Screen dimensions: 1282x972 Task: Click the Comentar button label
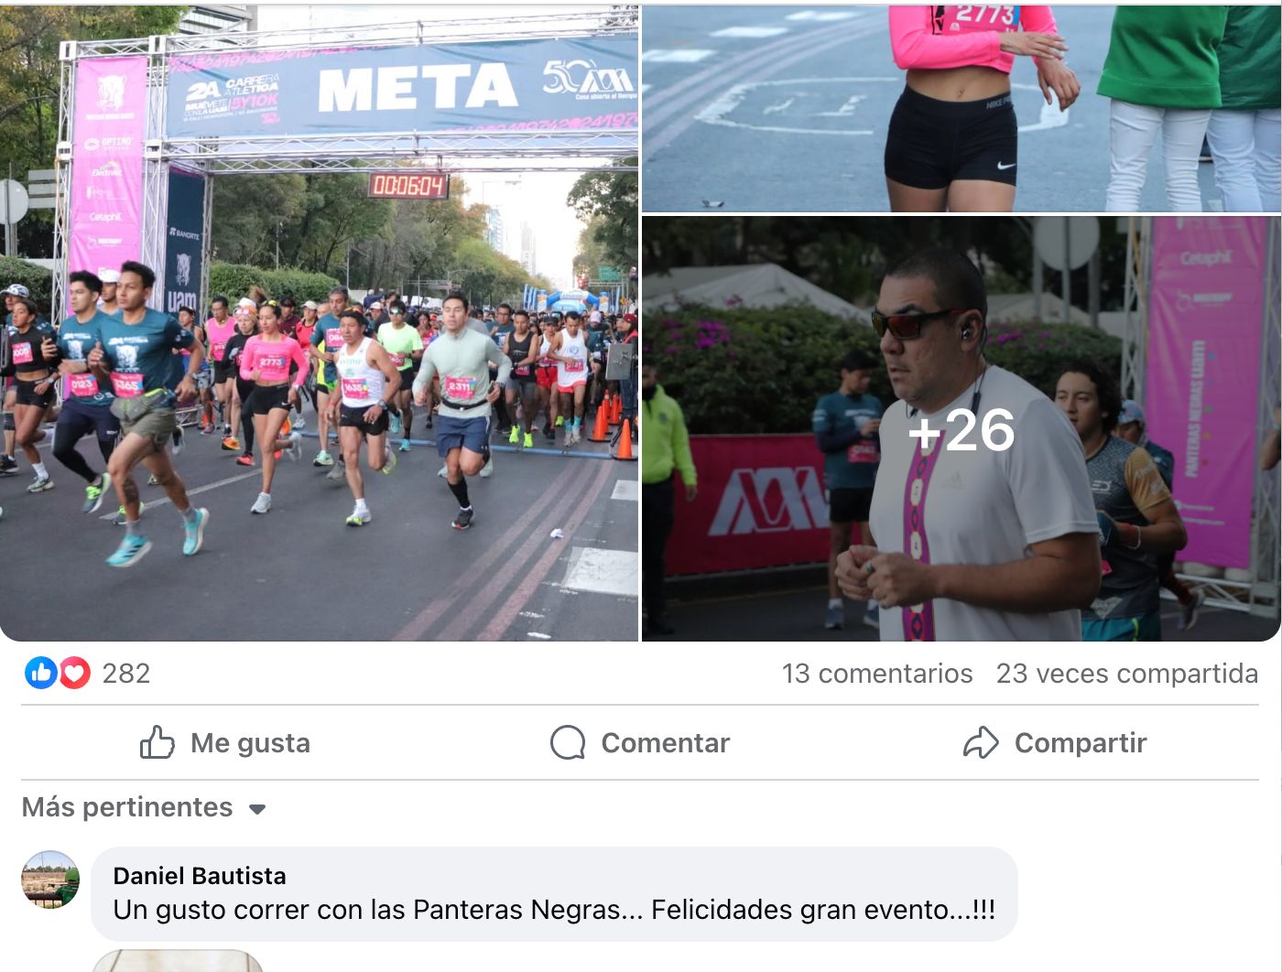665,743
